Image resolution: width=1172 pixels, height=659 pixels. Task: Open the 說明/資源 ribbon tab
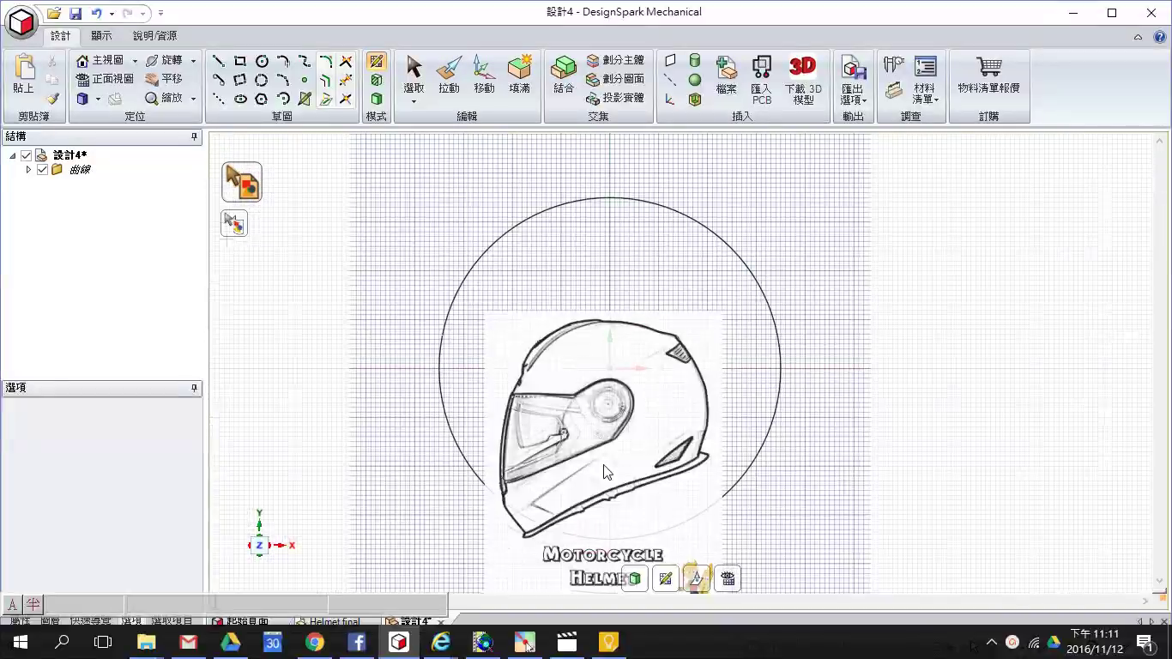(x=155, y=36)
